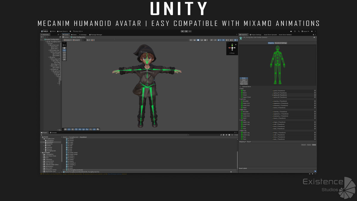
Task: Click the Apply button in the Inspector
Action: click(309, 145)
